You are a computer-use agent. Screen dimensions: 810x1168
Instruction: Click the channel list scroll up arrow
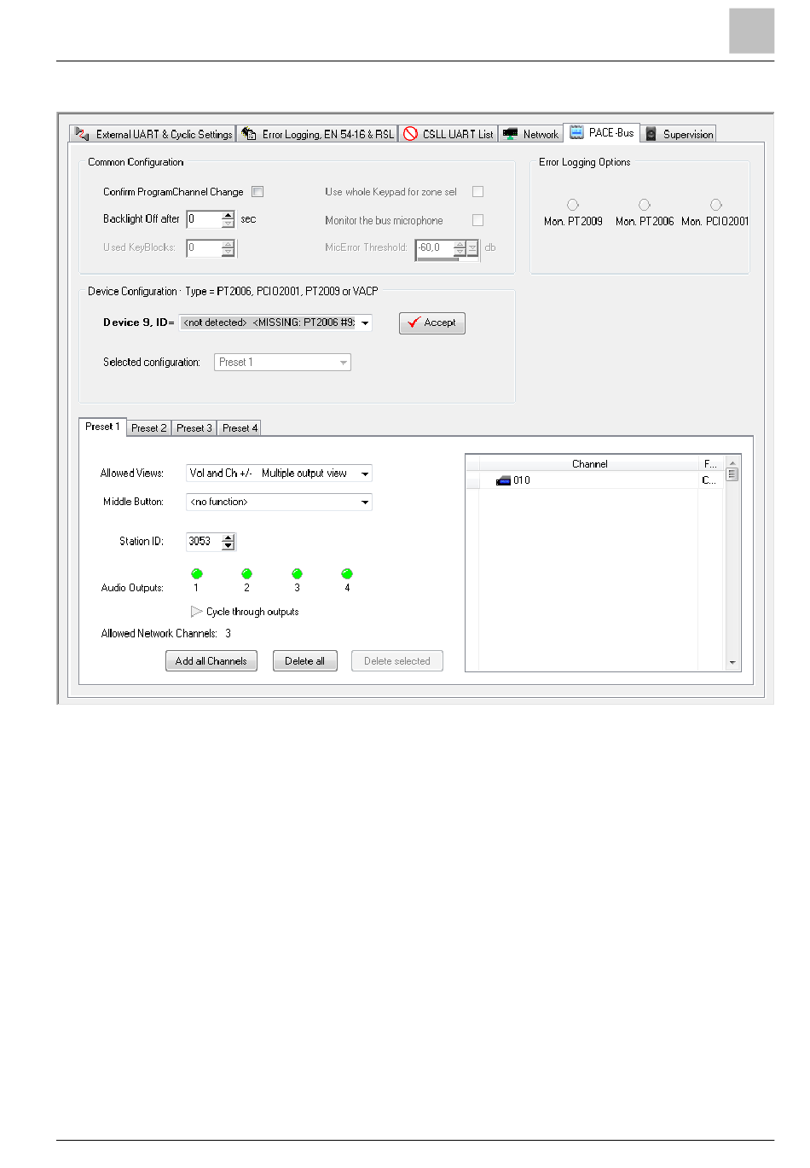[x=732, y=462]
